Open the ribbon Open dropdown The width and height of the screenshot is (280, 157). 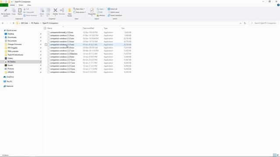click(101, 9)
